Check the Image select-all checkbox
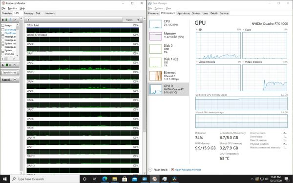The width and height of the screenshot is (293, 183). 3,25
